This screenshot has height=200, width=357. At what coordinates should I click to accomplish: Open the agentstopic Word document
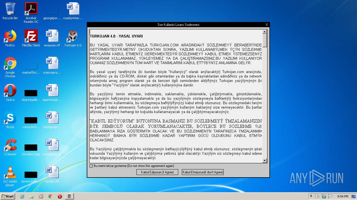tap(52, 93)
